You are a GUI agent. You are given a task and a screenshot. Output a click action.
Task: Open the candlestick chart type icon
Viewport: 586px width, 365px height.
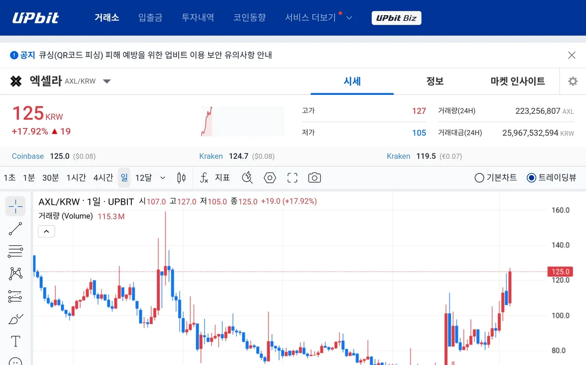tap(181, 178)
